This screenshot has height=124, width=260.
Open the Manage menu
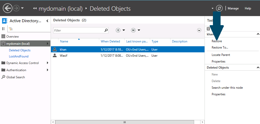(233, 8)
